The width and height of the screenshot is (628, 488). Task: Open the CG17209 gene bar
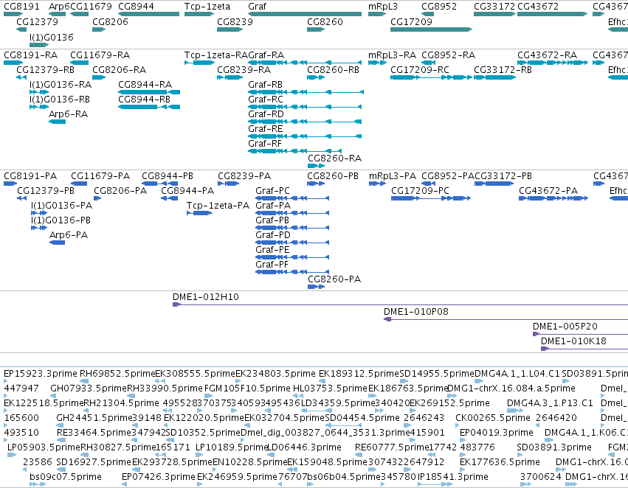click(432, 29)
